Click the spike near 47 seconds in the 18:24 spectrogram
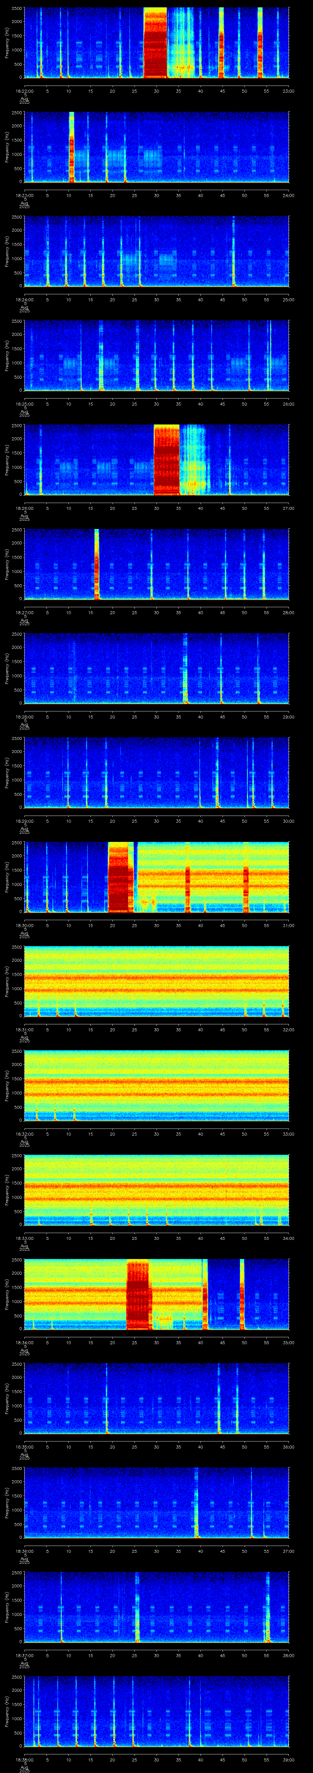The width and height of the screenshot is (313, 1773). [x=234, y=251]
